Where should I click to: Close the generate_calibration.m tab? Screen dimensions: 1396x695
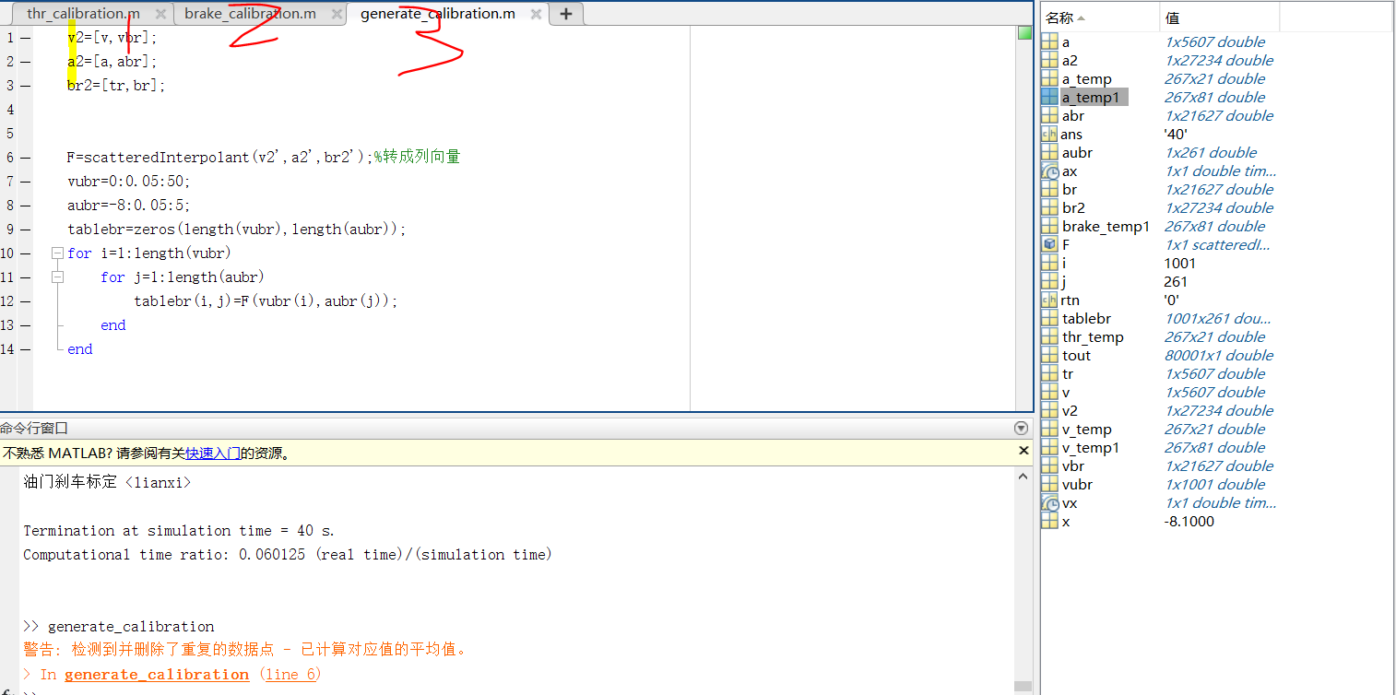coord(536,14)
